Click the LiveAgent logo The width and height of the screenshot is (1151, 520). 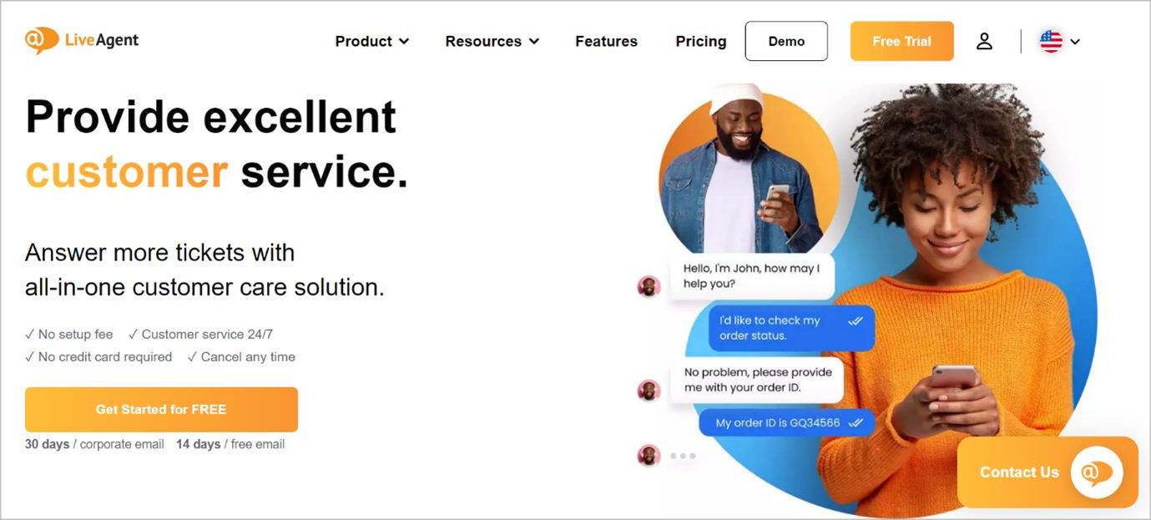(x=82, y=40)
